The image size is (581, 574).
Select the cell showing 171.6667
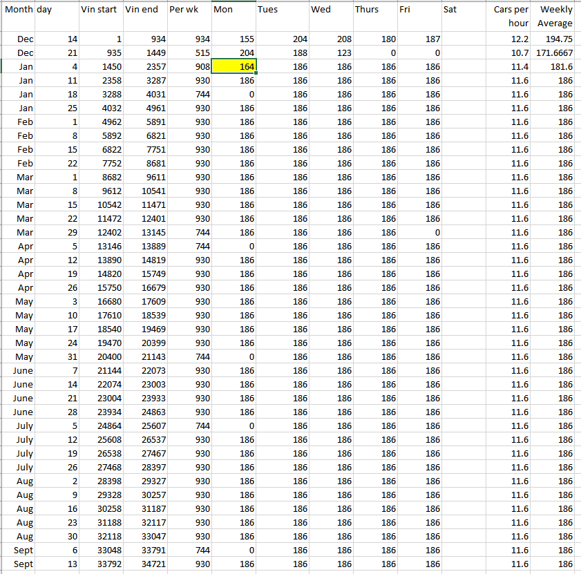click(x=555, y=53)
